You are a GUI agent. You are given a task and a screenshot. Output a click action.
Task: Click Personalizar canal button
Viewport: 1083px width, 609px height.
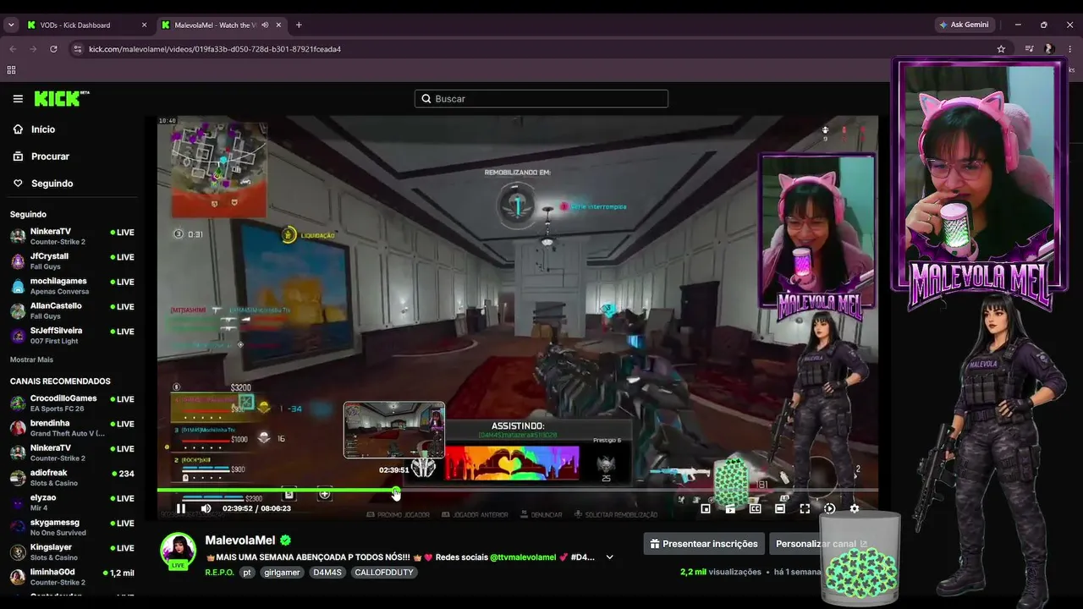pyautogui.click(x=822, y=544)
